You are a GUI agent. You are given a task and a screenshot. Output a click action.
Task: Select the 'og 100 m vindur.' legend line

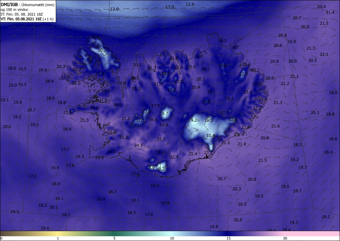click(x=15, y=10)
